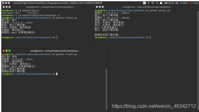
Task: Open the battery indicator showing 95%
Action: tap(169, 3)
